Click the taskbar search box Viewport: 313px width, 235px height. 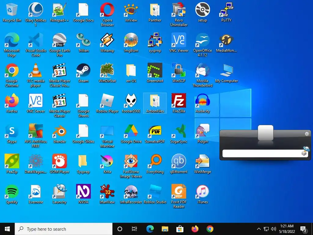click(x=64, y=229)
